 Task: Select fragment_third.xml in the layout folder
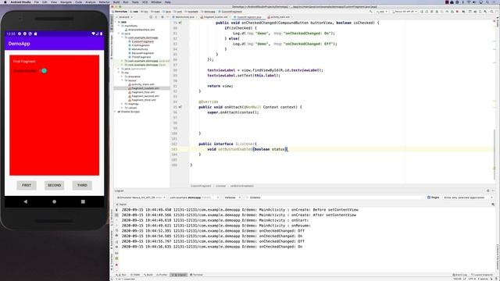tap(142, 100)
